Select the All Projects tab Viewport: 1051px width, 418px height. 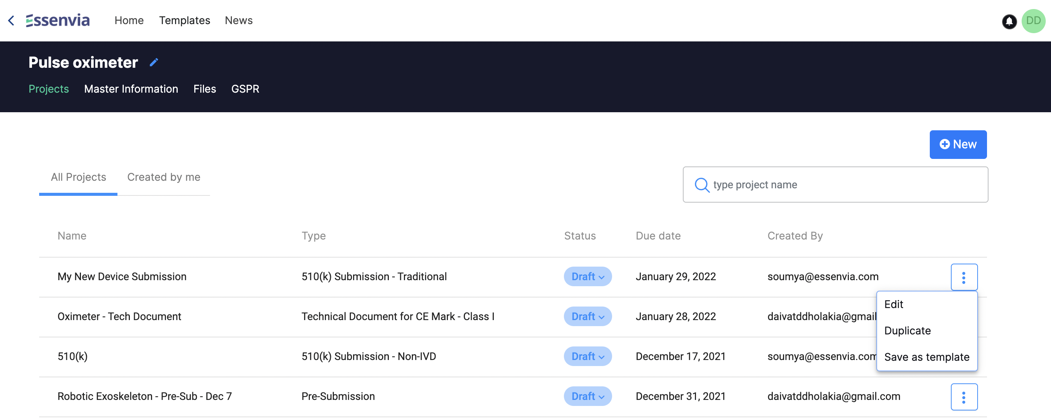click(78, 177)
